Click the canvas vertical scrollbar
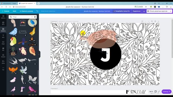This screenshot has width=173, height=97. tap(172, 39)
